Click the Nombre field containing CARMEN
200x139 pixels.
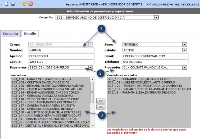(x=61, y=50)
